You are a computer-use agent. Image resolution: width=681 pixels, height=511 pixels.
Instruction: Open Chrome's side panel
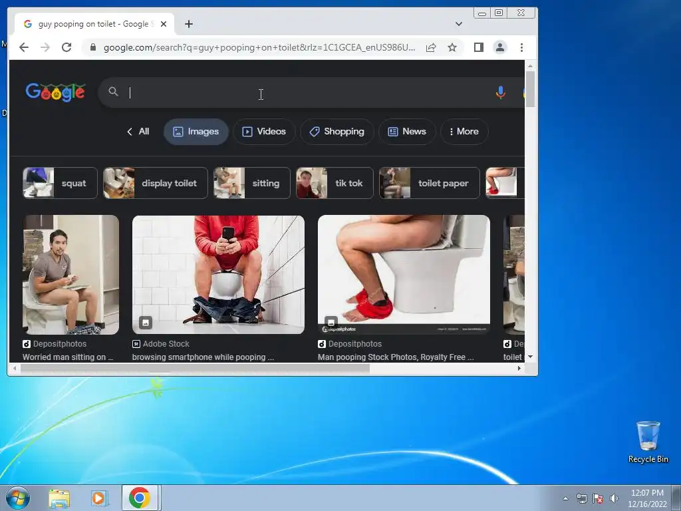point(479,47)
